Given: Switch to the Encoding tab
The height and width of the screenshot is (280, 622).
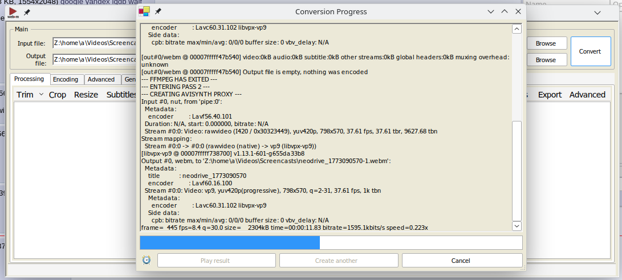Looking at the screenshot, I should (x=66, y=79).
